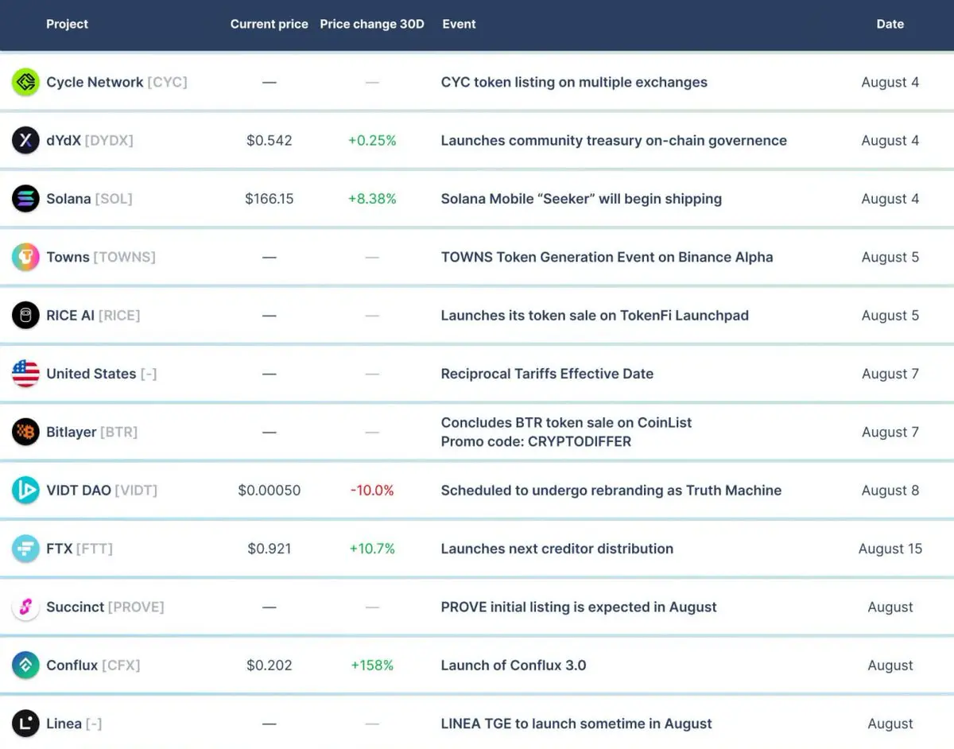Screen dimensions: 954x749
Task: Click the RICE AI logo icon
Action: coord(25,316)
